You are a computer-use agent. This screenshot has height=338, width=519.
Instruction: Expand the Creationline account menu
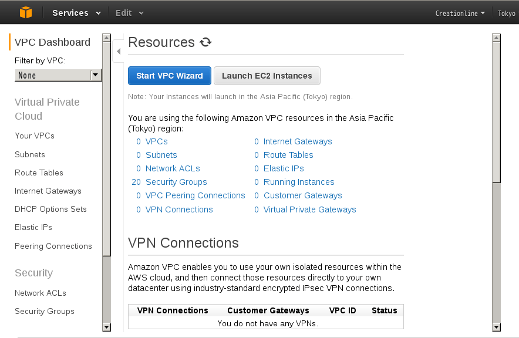click(460, 13)
